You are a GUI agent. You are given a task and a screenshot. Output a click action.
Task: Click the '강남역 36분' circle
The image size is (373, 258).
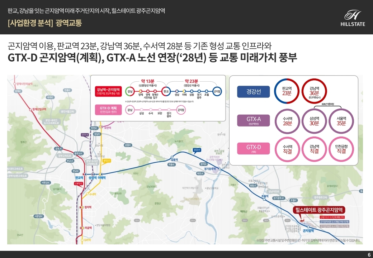[314, 91]
